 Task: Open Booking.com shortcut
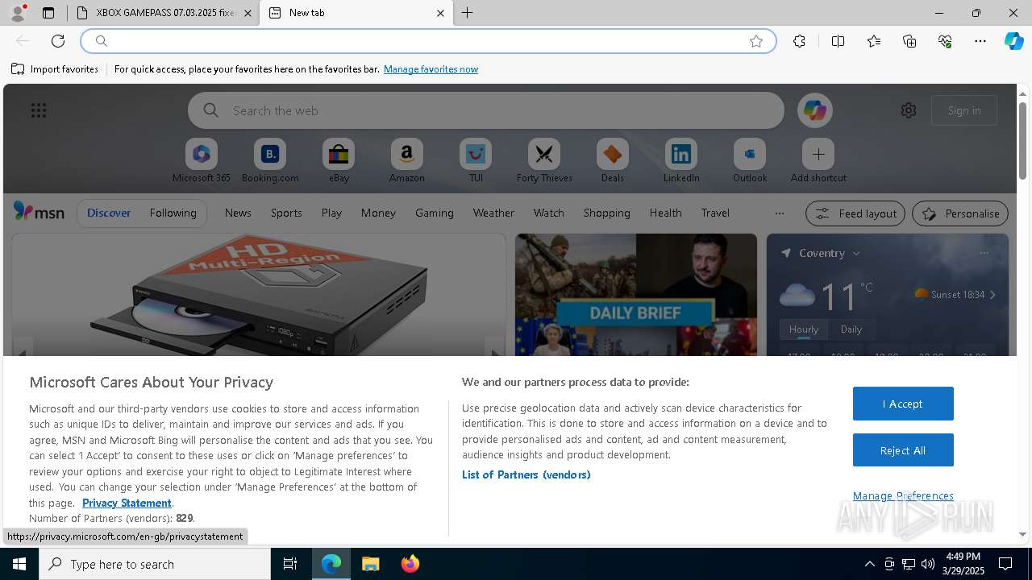(270, 161)
